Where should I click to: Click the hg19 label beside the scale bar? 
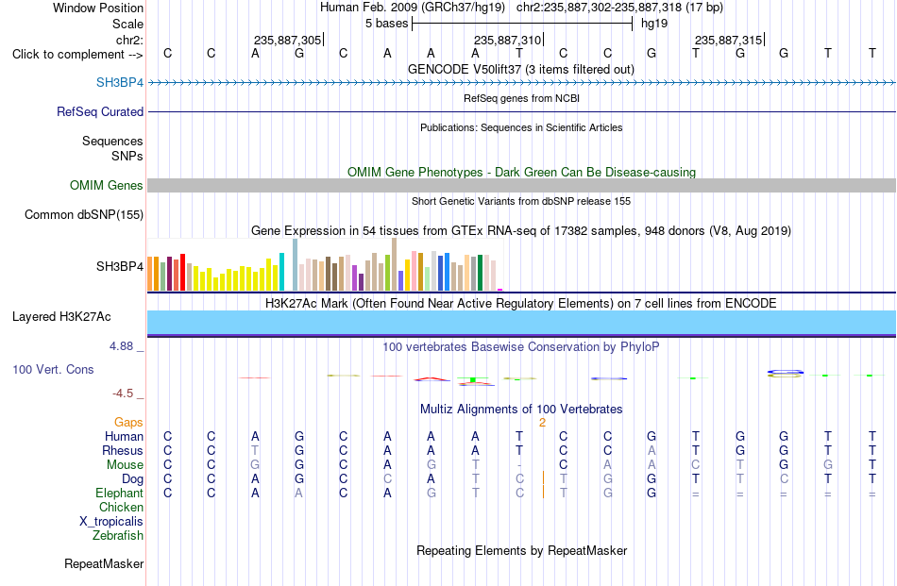(x=654, y=24)
